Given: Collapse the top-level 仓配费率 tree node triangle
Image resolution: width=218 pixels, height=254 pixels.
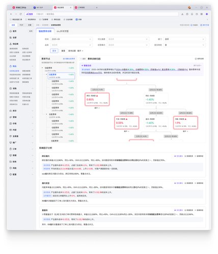Looking at the screenshot, I should click(42, 68).
